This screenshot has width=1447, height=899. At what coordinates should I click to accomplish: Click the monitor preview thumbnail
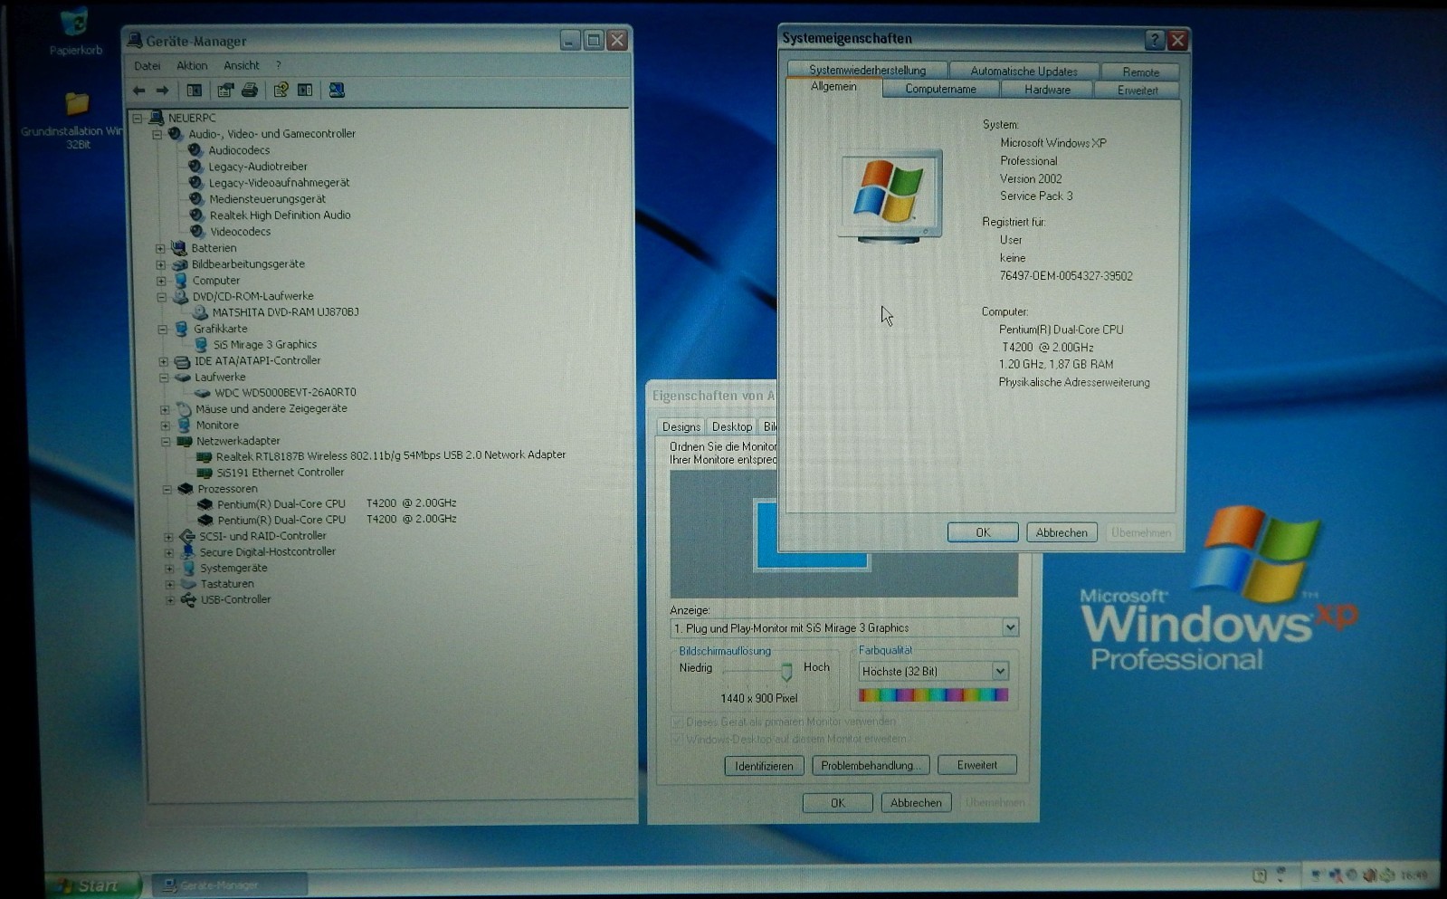click(812, 536)
